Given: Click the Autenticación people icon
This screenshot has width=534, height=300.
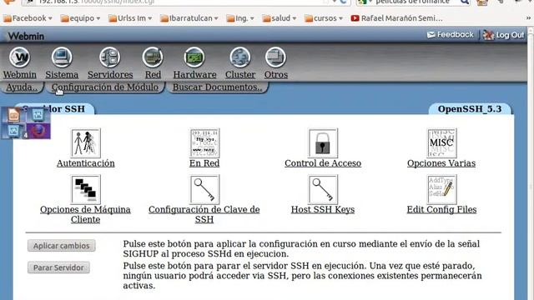Looking at the screenshot, I should coord(86,142).
